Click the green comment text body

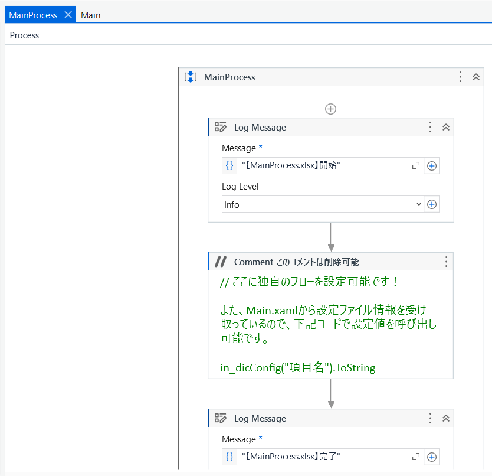[x=328, y=324]
